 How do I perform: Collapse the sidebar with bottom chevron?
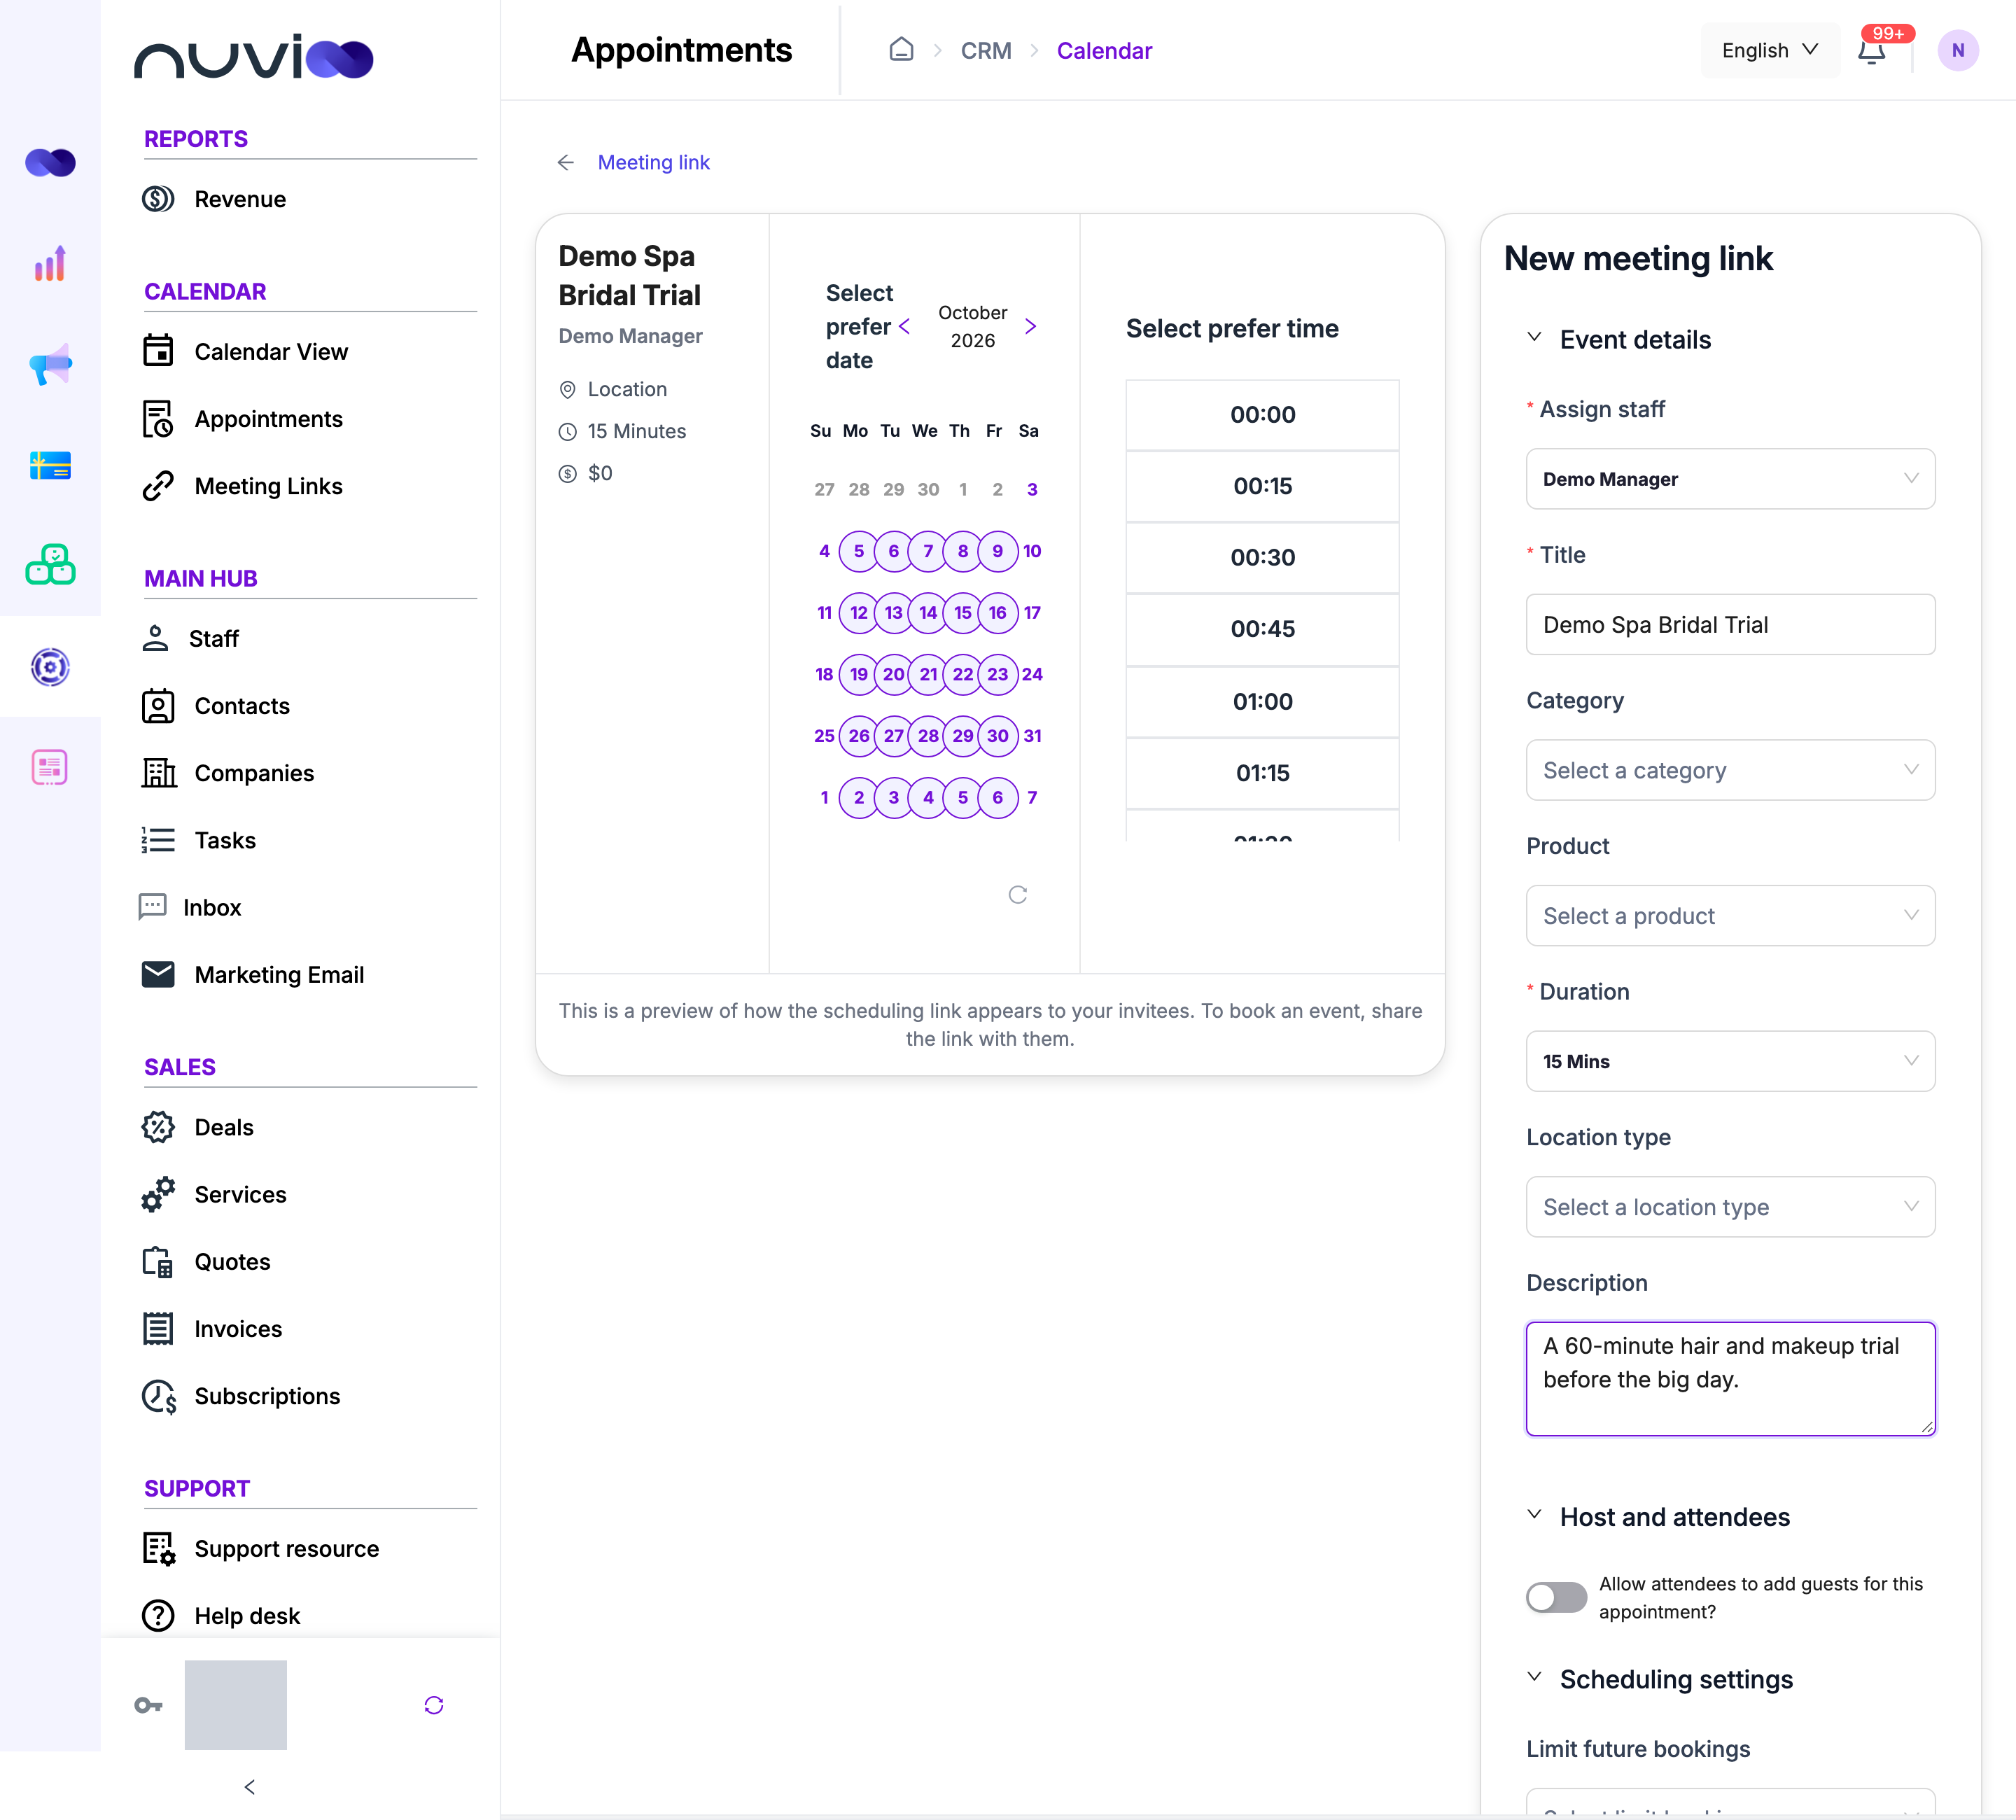(250, 1787)
